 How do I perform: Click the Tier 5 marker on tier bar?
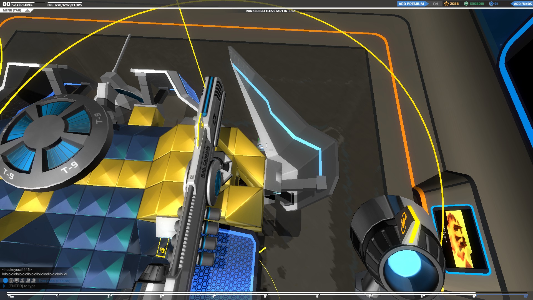pyautogui.click(x=265, y=296)
